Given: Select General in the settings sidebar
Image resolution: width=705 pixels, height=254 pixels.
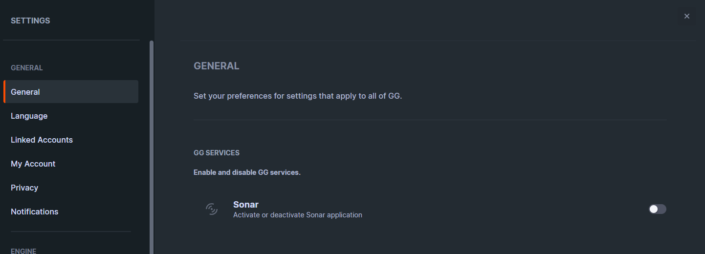Looking at the screenshot, I should pyautogui.click(x=71, y=92).
